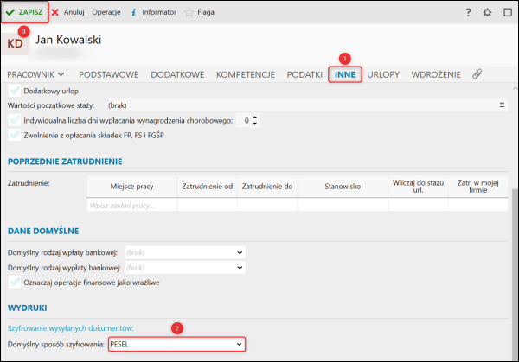519x362 pixels.
Task: Toggle exemption from FP, FS, FGŚP contributions
Action: [15, 135]
